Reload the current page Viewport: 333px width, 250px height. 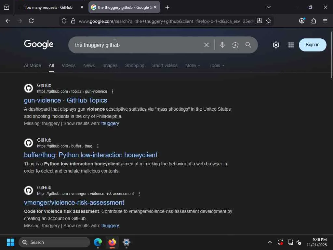pyautogui.click(x=31, y=21)
